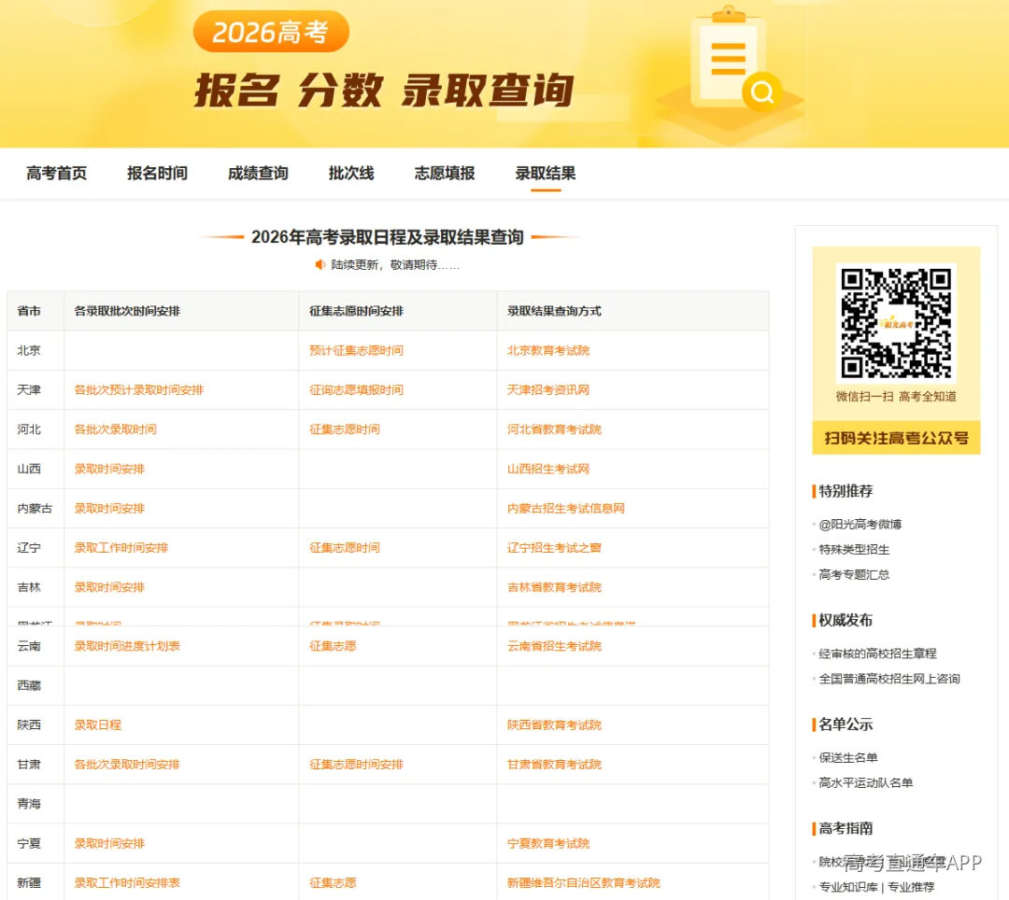Open the 报名时间 nav tab
Image resolution: width=1009 pixels, height=900 pixels.
pyautogui.click(x=157, y=174)
